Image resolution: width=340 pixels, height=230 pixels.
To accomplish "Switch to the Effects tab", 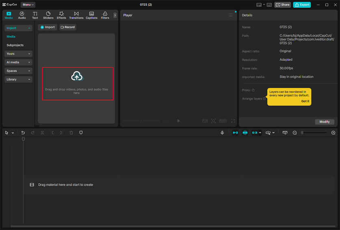I will (61, 15).
